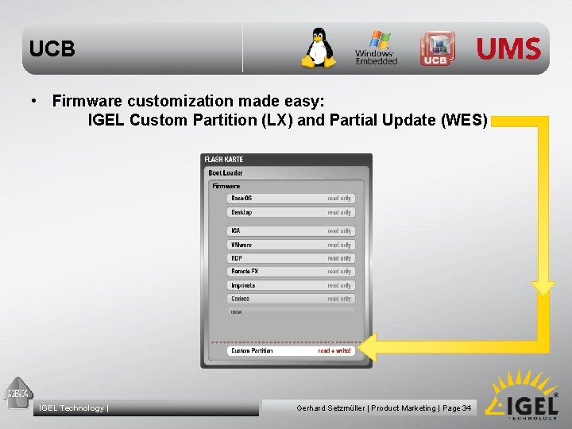The width and height of the screenshot is (572, 429).
Task: Open the Agenda home icon
Action: coord(17,392)
